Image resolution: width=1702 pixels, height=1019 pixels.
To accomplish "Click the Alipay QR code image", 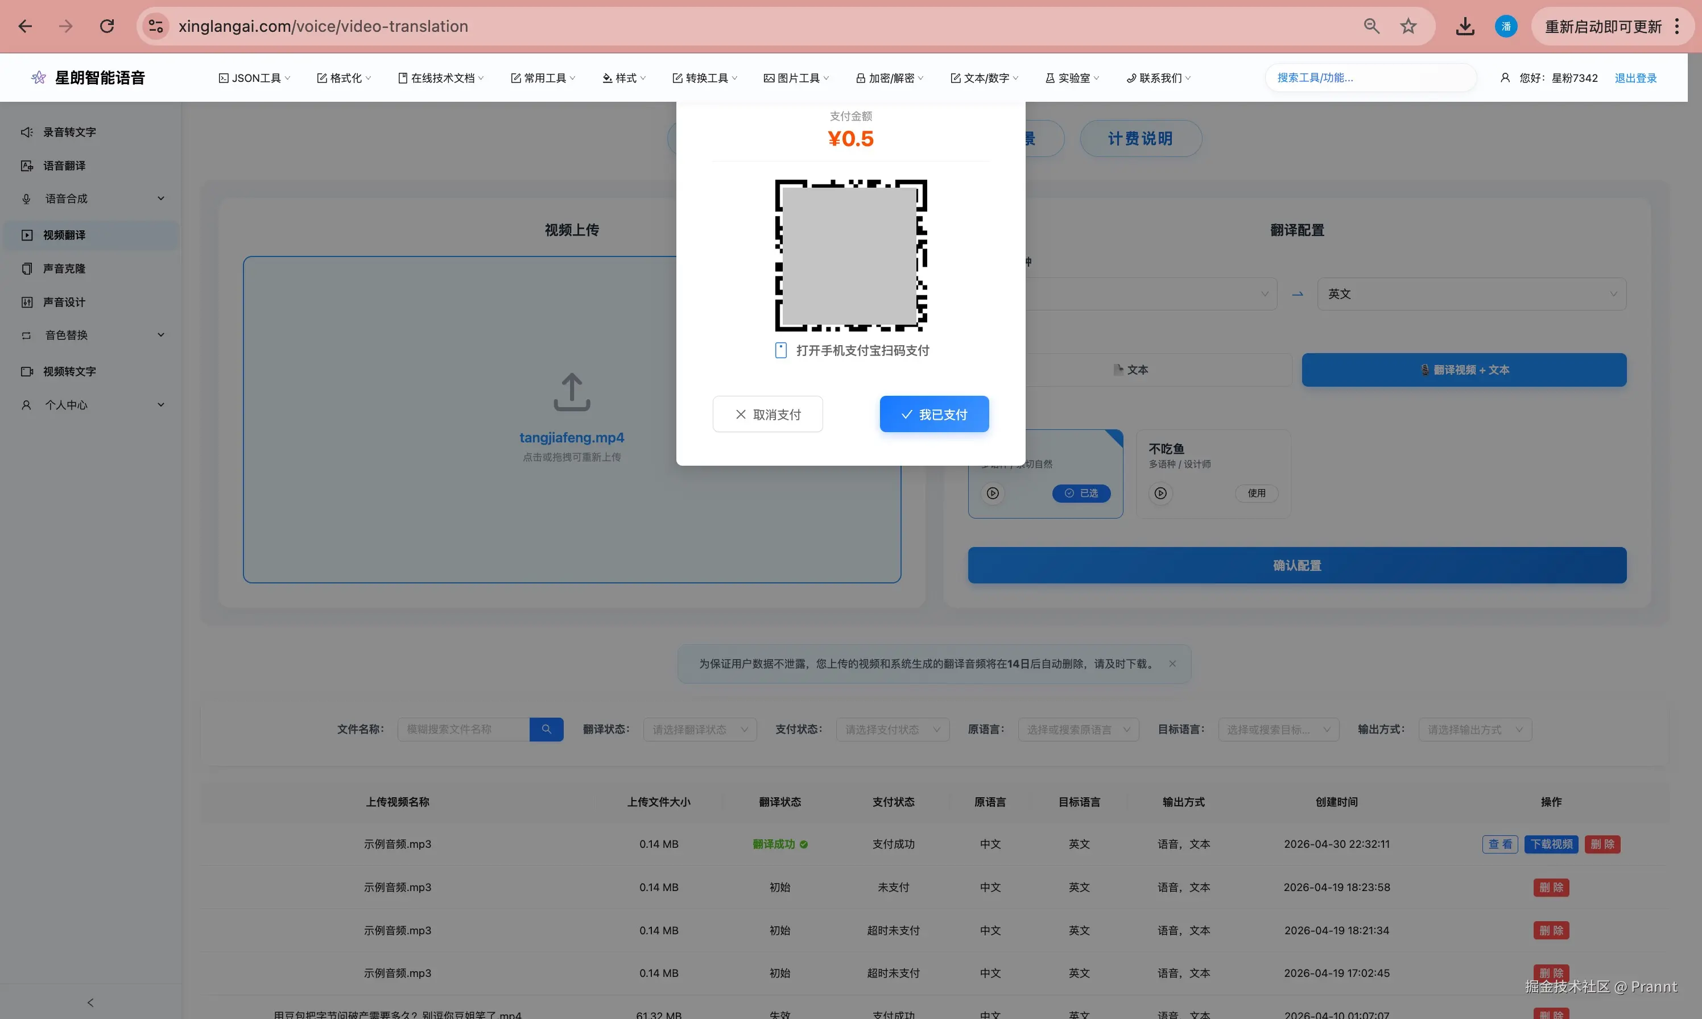I will pos(850,255).
